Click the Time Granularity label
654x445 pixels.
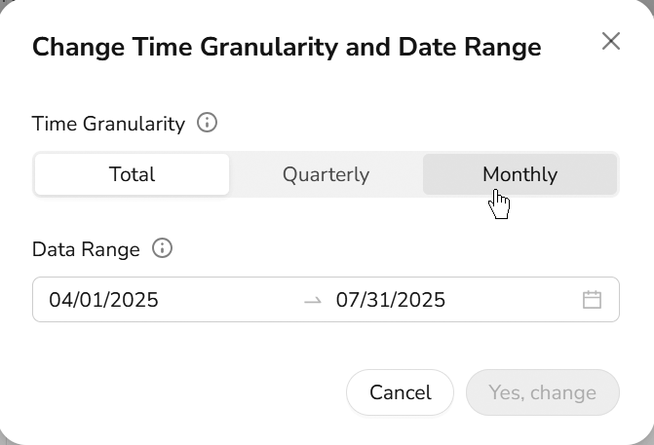[108, 124]
